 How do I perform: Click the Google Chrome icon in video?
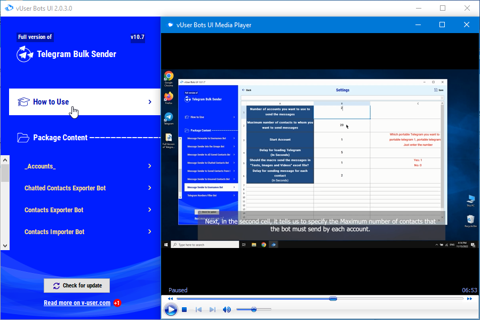point(169,79)
